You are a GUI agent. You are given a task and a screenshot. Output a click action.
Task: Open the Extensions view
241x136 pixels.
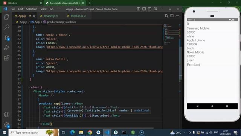pos(7,58)
